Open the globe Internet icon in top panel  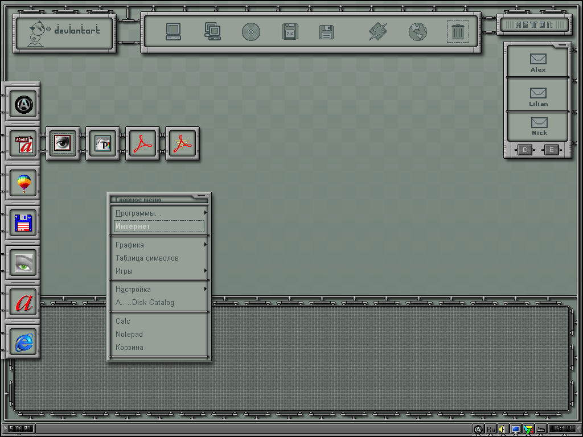pos(417,32)
